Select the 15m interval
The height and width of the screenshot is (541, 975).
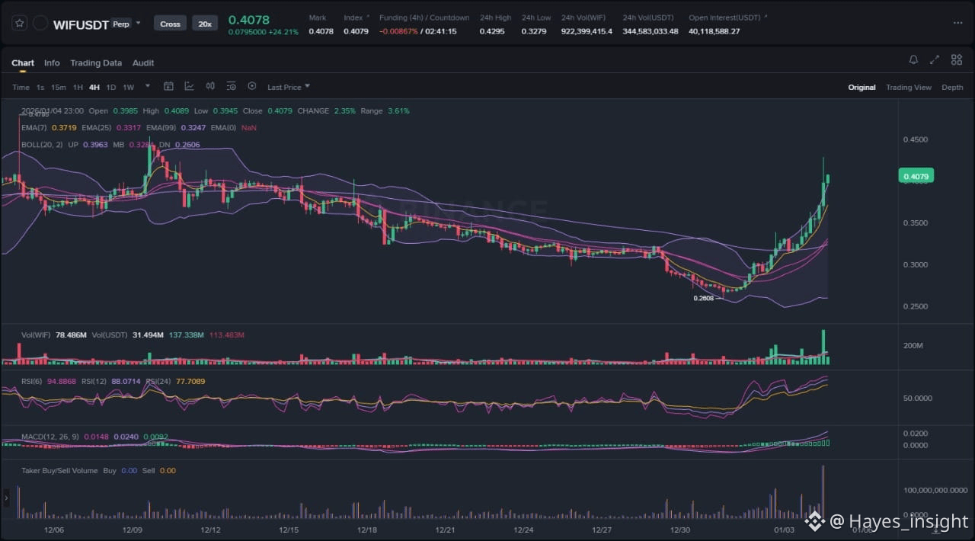59,87
